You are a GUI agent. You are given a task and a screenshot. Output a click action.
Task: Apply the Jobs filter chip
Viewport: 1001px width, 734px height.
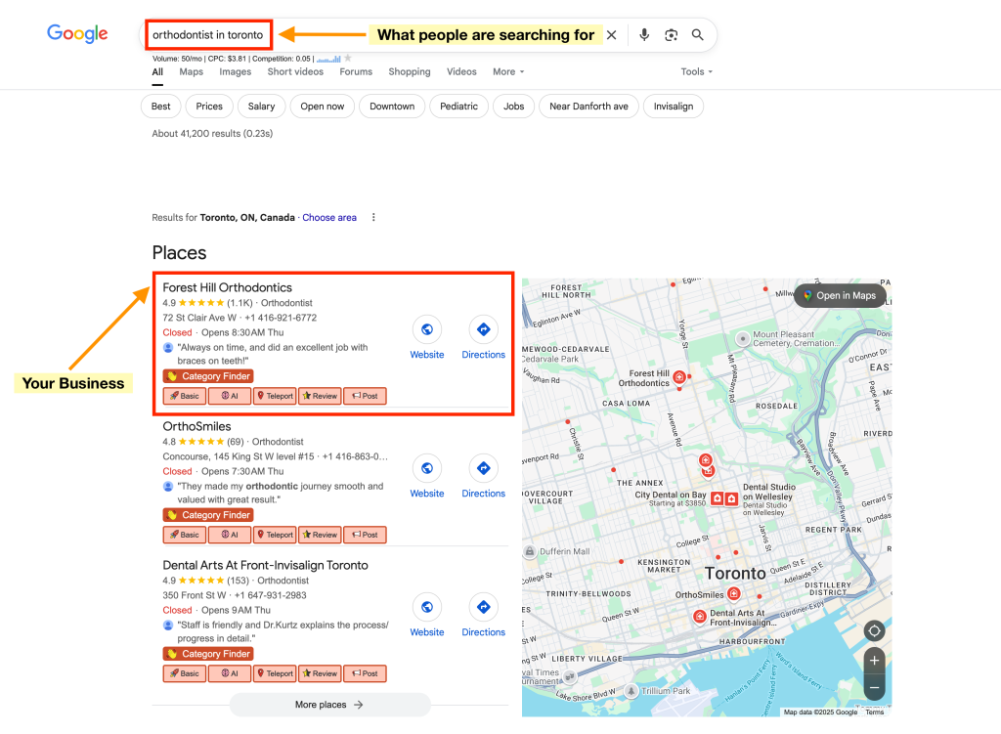pyautogui.click(x=513, y=107)
